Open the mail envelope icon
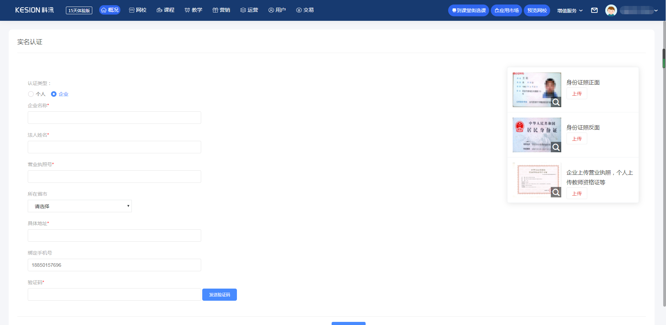The width and height of the screenshot is (666, 325). (595, 10)
